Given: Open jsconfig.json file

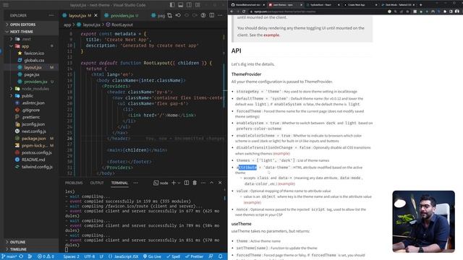Looking at the screenshot, I should (x=33, y=124).
